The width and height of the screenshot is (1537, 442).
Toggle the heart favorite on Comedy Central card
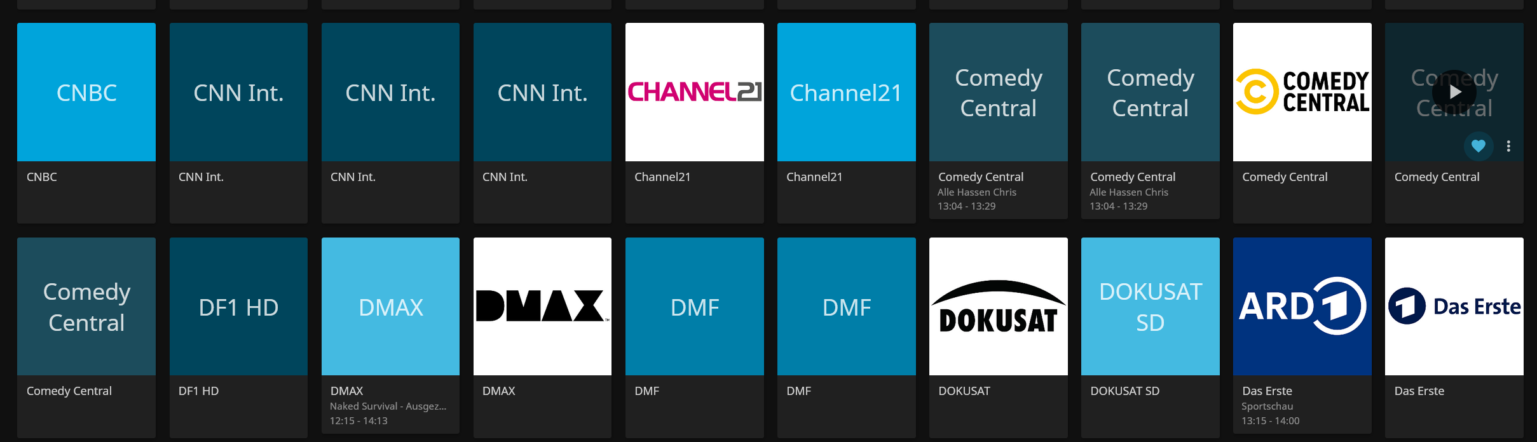pyautogui.click(x=1479, y=146)
